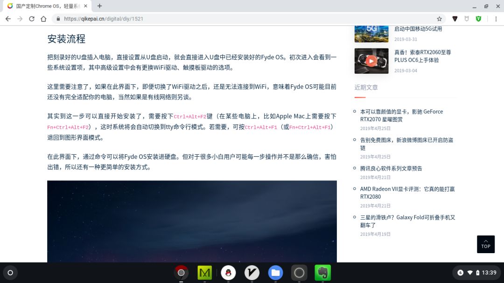The height and width of the screenshot is (283, 504).
Task: Show notifications via the 6 badge
Action: pos(460,273)
